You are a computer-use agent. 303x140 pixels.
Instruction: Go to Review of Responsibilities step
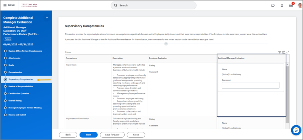20,86
